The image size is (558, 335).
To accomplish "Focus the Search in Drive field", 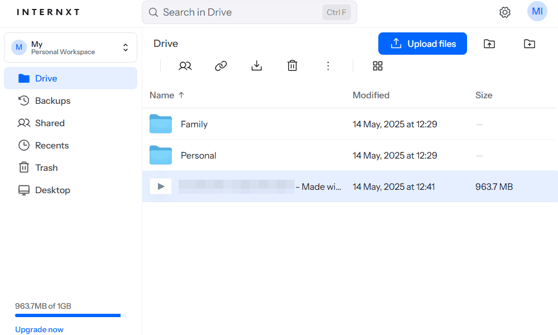I will (249, 12).
